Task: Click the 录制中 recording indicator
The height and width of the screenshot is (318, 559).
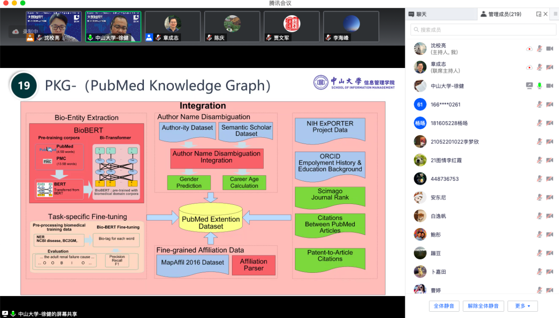Action: [25, 31]
